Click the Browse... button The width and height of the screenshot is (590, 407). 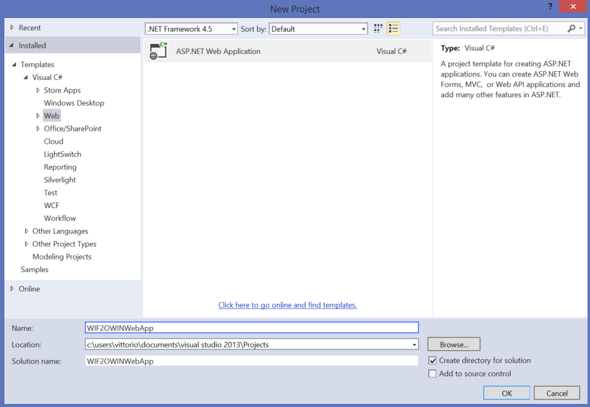point(454,344)
